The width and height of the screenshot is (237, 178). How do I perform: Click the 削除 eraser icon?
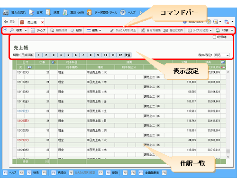tap(73, 30)
